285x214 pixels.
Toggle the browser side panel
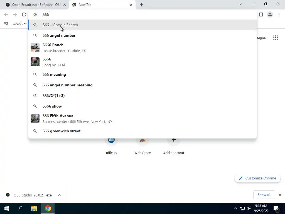261,14
